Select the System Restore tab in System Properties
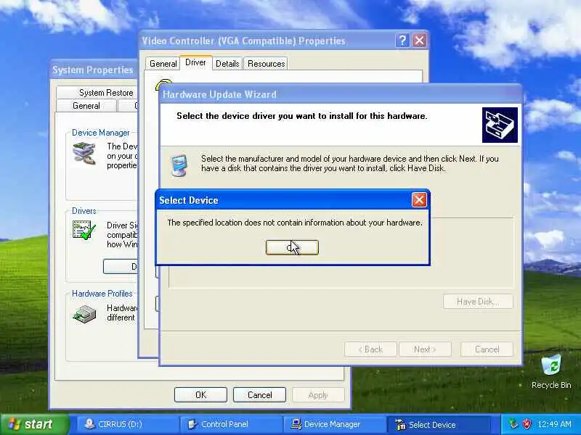 tap(98, 93)
